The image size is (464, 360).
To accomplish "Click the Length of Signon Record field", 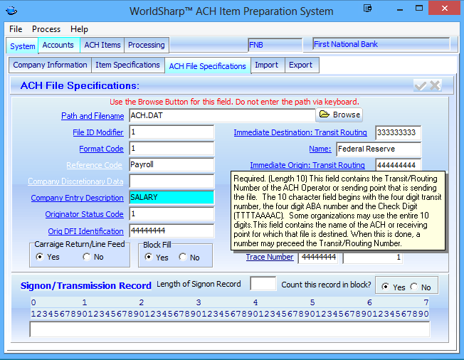I will [263, 284].
